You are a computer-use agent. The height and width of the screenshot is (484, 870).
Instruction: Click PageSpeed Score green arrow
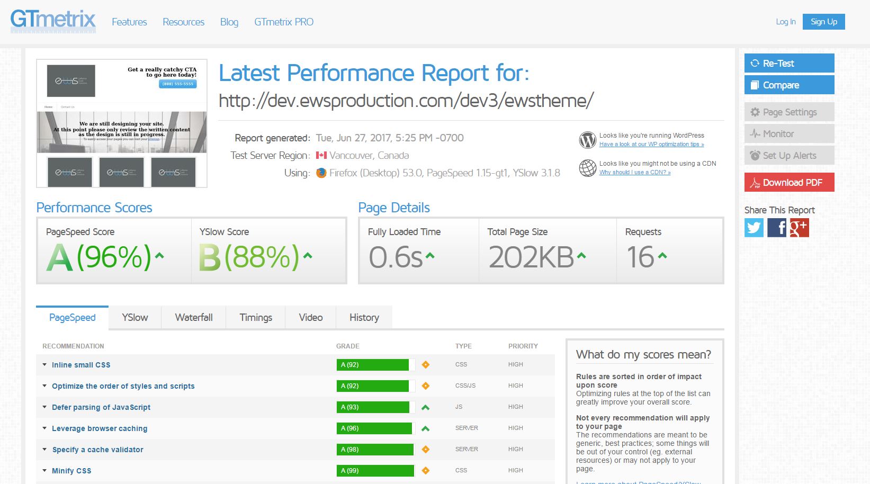click(159, 256)
